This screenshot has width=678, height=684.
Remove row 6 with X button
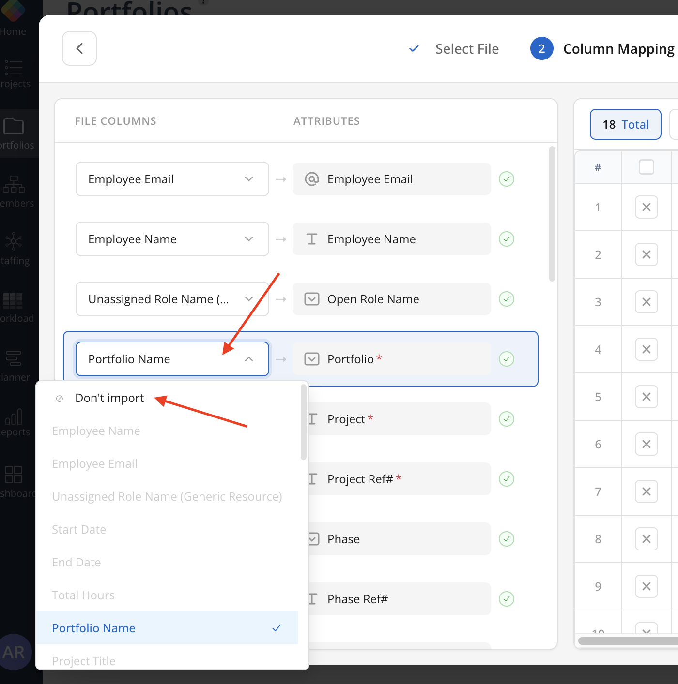point(647,444)
